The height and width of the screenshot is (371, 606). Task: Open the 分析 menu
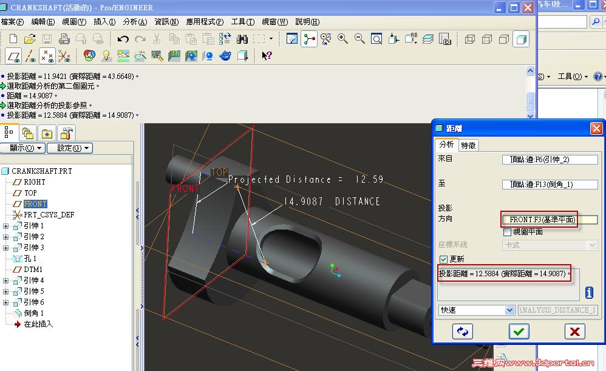tap(135, 22)
